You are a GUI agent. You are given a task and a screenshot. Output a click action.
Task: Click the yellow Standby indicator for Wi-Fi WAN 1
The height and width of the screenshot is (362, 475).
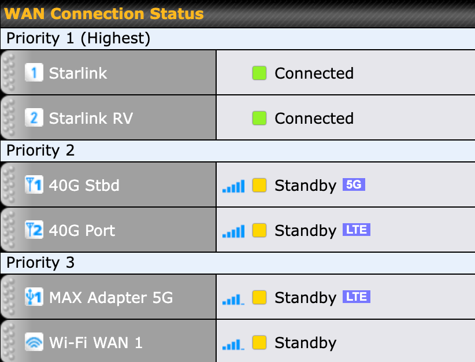pyautogui.click(x=259, y=341)
